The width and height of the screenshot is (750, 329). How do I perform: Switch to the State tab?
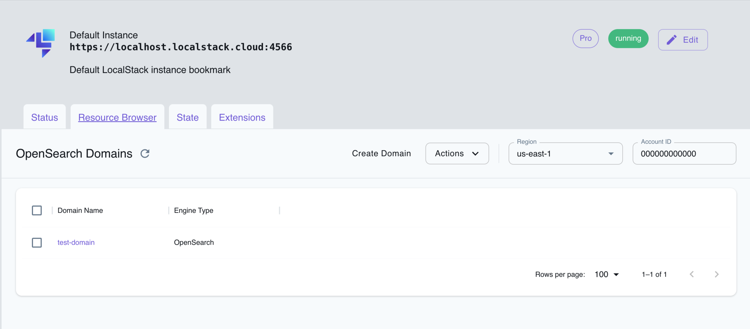(187, 117)
